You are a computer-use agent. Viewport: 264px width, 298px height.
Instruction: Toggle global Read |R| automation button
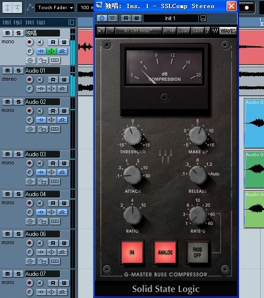pos(30,23)
